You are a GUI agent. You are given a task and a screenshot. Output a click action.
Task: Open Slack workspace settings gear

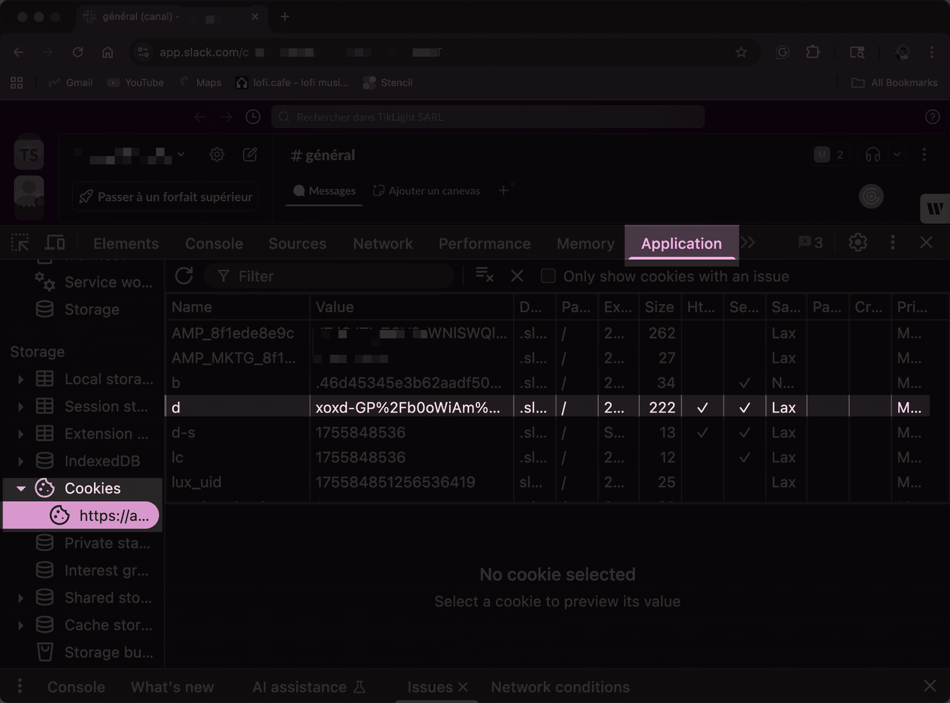click(x=217, y=154)
